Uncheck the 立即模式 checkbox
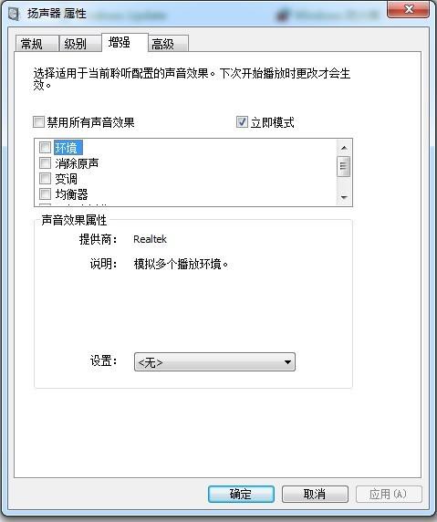The width and height of the screenshot is (437, 522). pyautogui.click(x=242, y=122)
